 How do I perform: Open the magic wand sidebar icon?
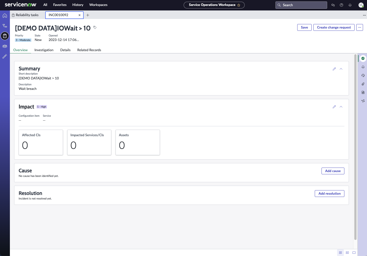click(5, 56)
